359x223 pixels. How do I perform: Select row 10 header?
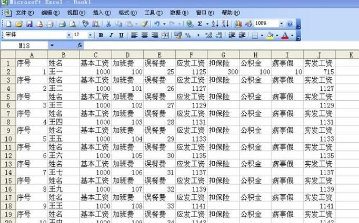8,139
